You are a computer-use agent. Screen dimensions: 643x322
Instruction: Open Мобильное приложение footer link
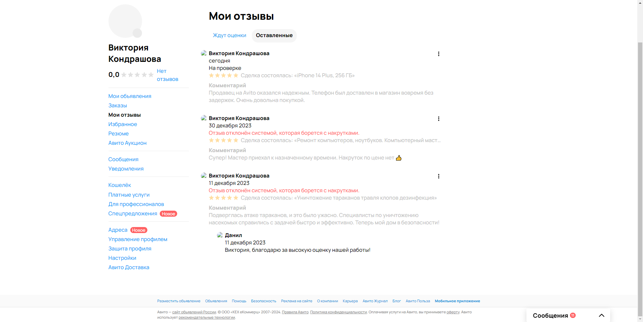point(457,301)
